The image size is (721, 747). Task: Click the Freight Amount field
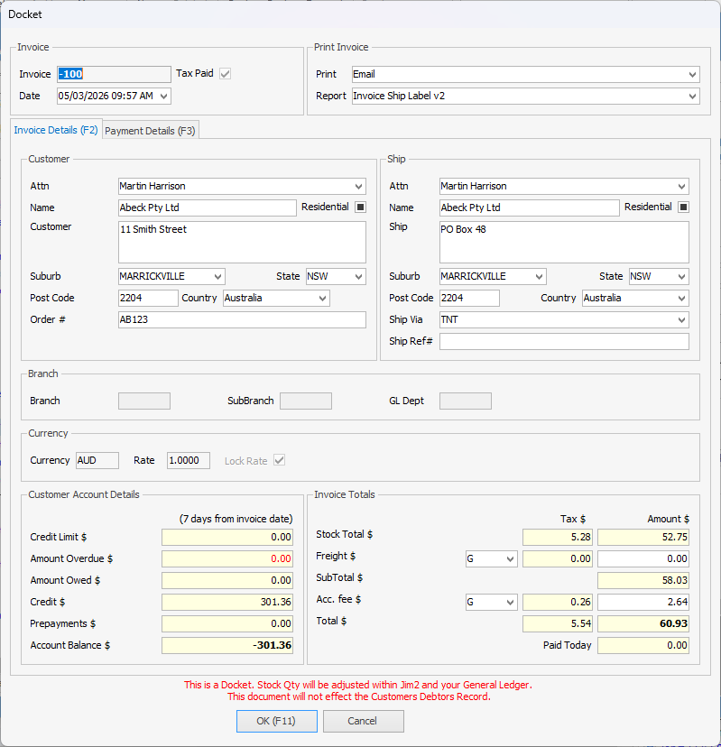click(x=643, y=558)
